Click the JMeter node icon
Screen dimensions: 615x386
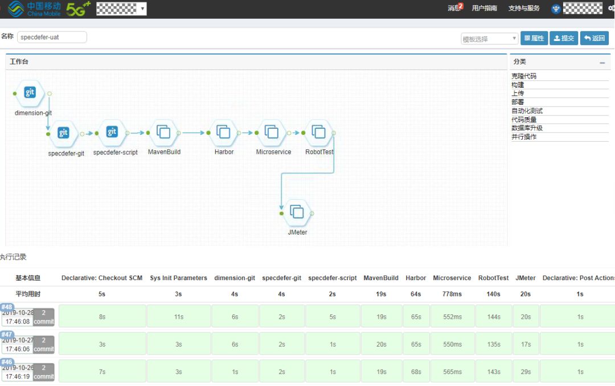pyautogui.click(x=297, y=212)
